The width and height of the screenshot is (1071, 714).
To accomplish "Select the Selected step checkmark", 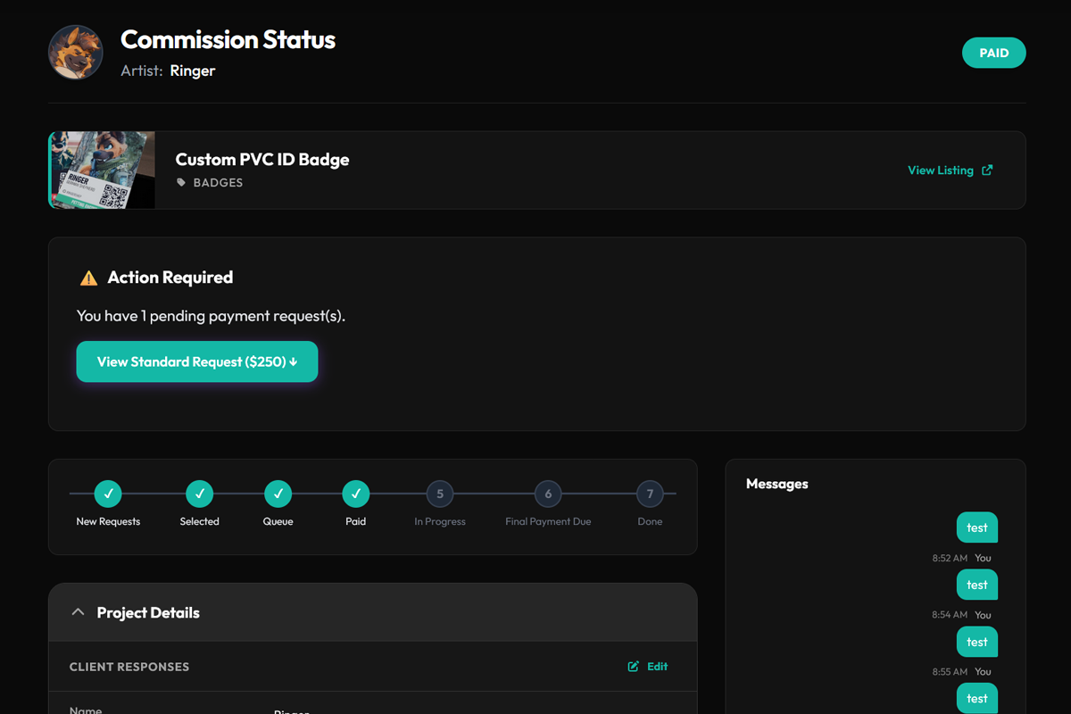I will (x=199, y=493).
